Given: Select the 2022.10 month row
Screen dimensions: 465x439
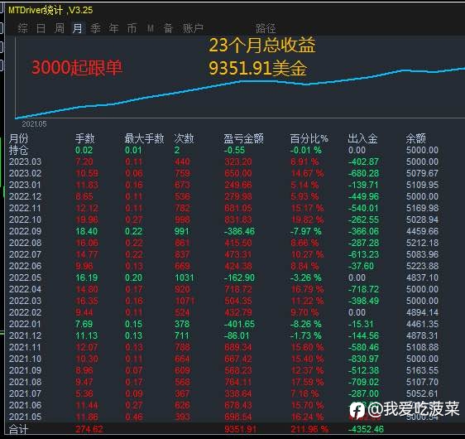Looking at the screenshot, I should pos(224,219).
